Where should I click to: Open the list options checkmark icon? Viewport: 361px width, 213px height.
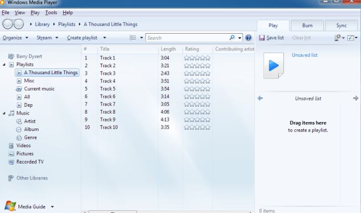pyautogui.click(x=350, y=38)
